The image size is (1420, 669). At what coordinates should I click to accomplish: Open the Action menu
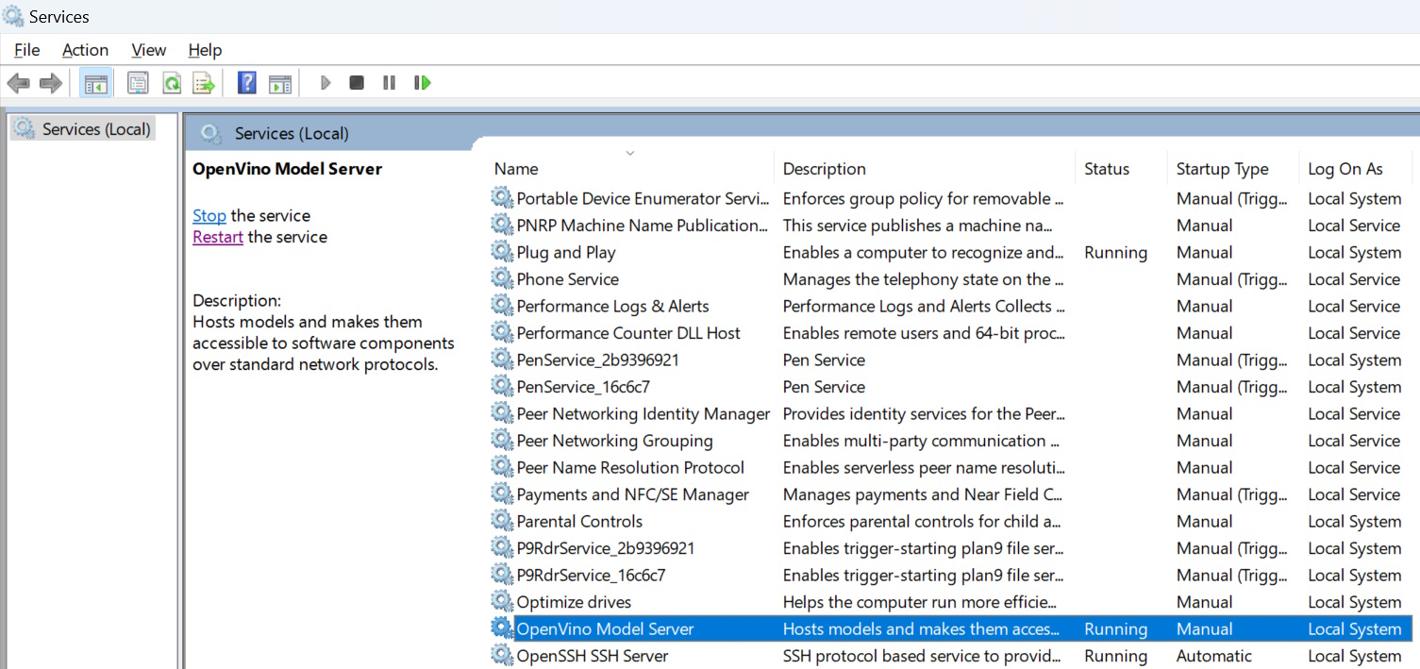pyautogui.click(x=85, y=50)
